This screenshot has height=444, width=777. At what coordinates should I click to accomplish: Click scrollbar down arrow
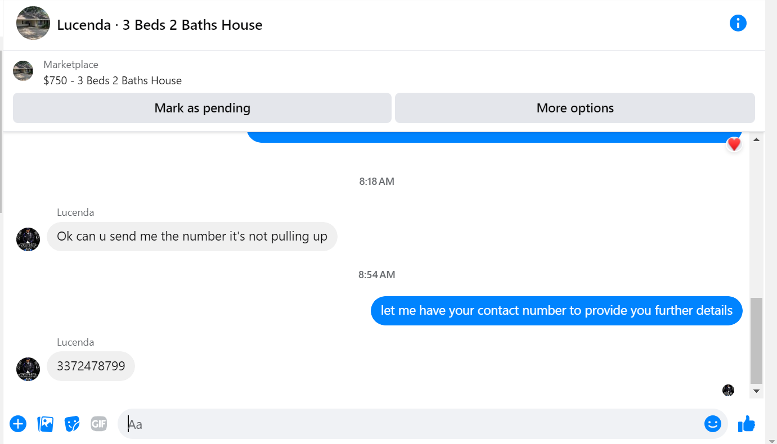pyautogui.click(x=756, y=391)
